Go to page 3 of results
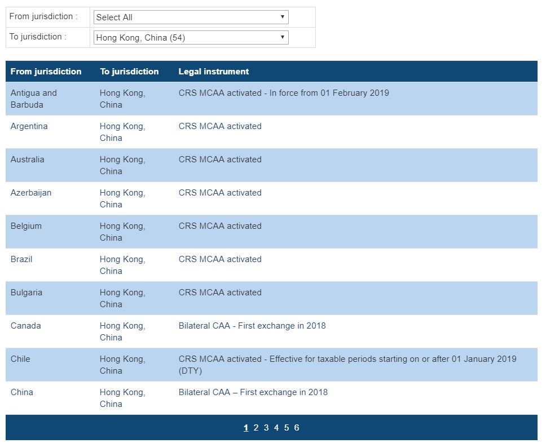The width and height of the screenshot is (546, 443). (266, 428)
